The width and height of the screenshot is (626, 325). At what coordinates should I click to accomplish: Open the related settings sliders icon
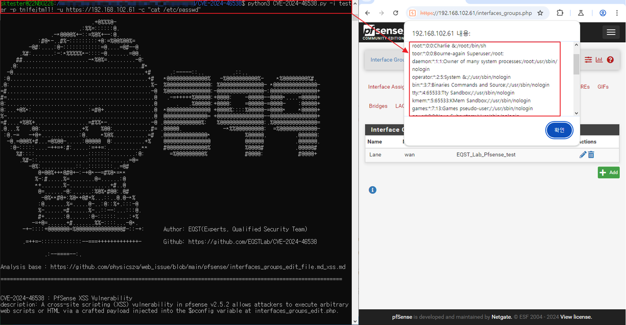coord(588,59)
